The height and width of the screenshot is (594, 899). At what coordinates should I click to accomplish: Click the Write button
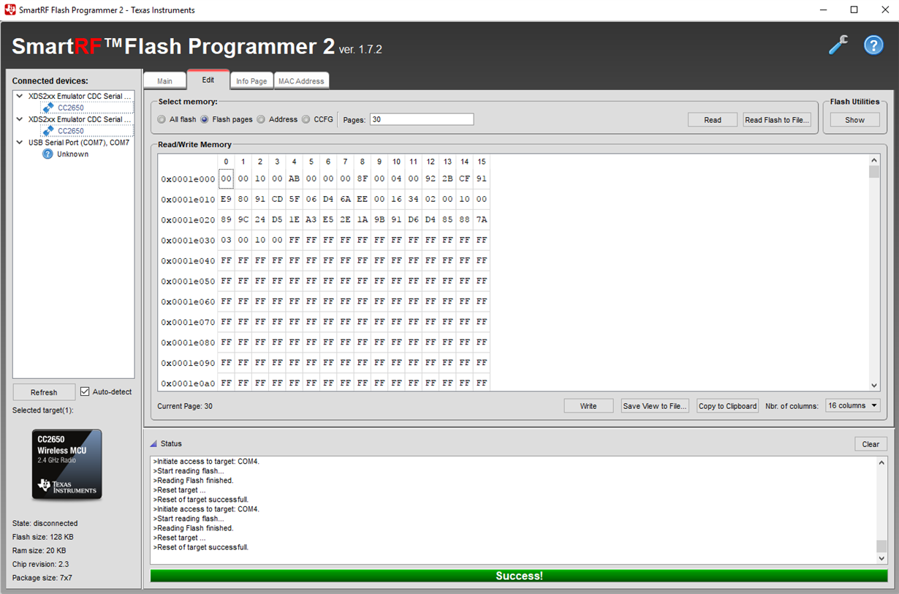(x=588, y=406)
